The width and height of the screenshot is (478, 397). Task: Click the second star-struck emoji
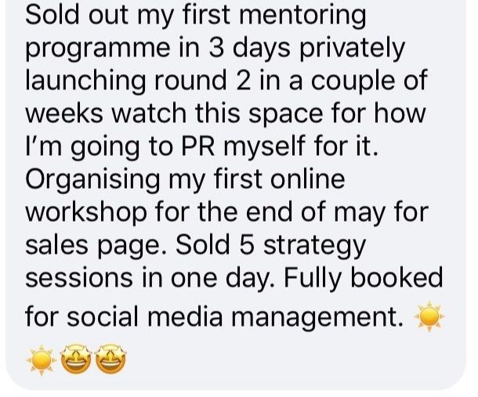click(x=110, y=359)
